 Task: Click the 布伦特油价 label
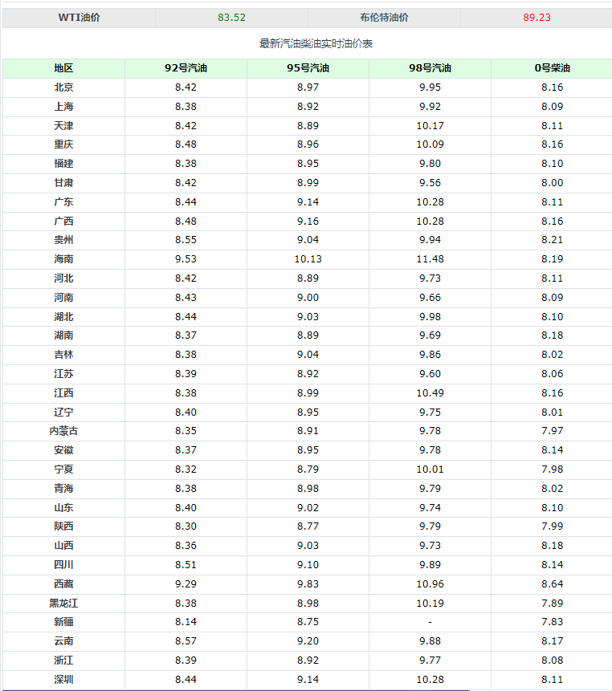(x=384, y=18)
